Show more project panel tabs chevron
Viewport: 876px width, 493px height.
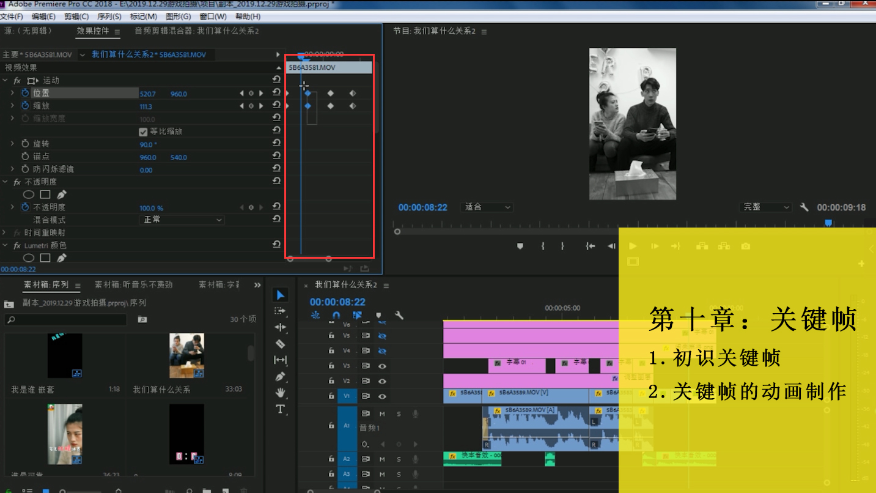pyautogui.click(x=257, y=285)
